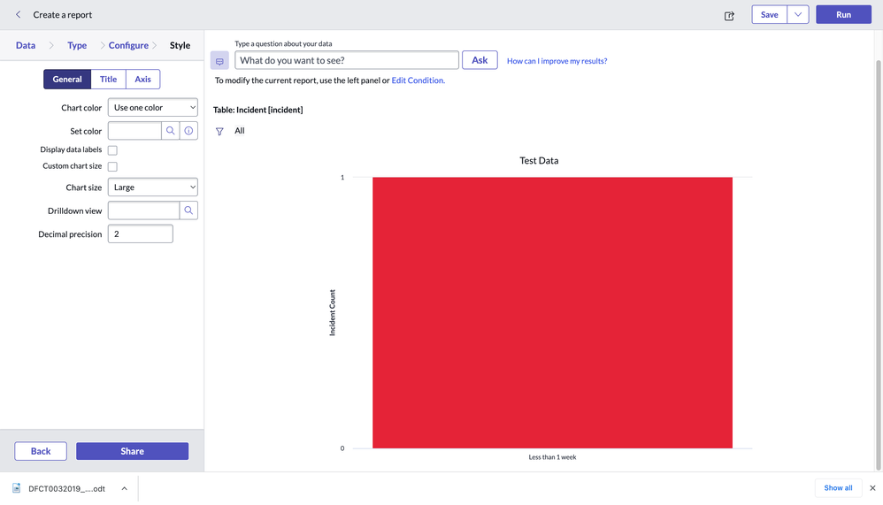Open the Edit Condition link
The image size is (883, 505).
coord(418,80)
